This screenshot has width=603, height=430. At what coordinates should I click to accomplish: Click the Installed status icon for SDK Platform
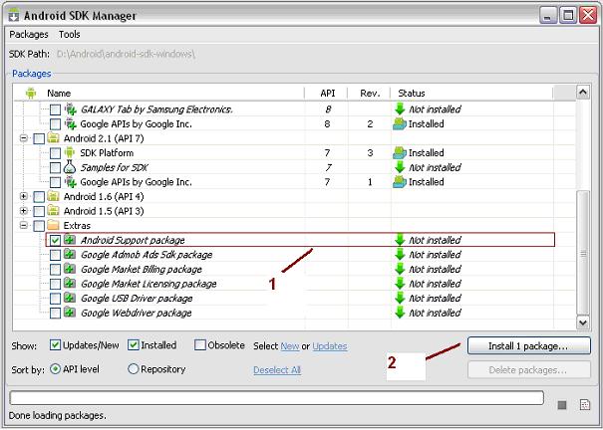pos(400,153)
